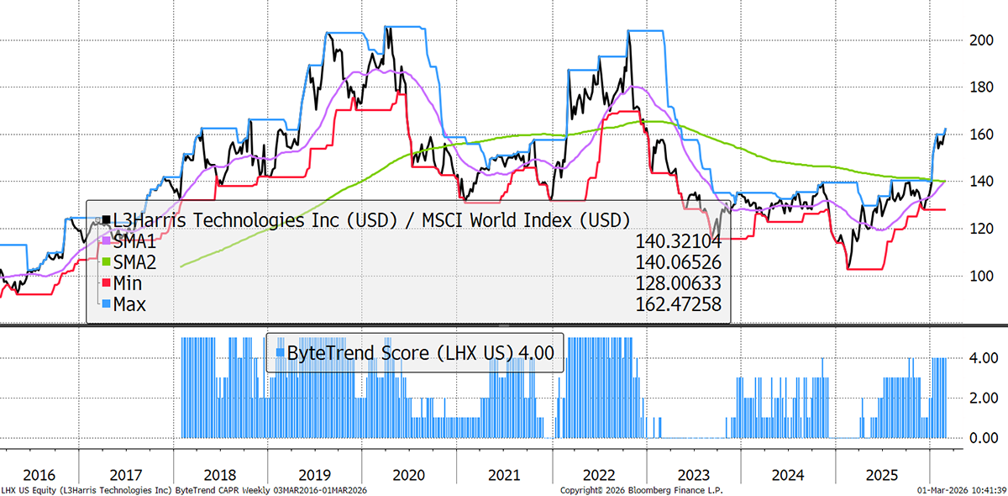The image size is (1008, 496).
Task: Click the Min value 128.00633
Action: (678, 284)
